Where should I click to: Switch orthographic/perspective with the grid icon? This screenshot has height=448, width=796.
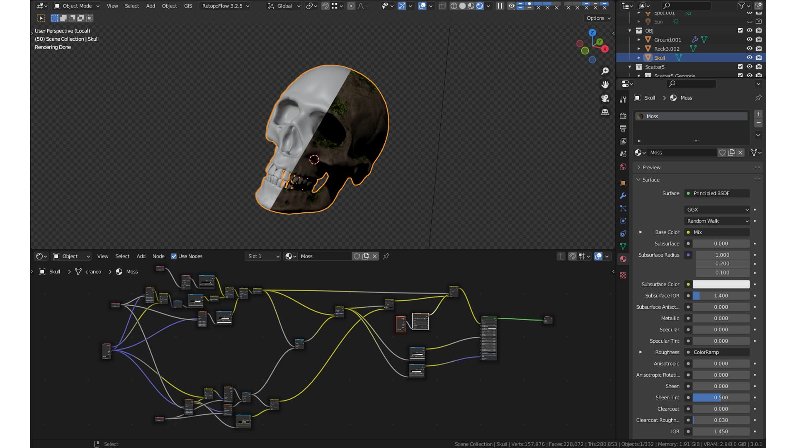coord(605,112)
